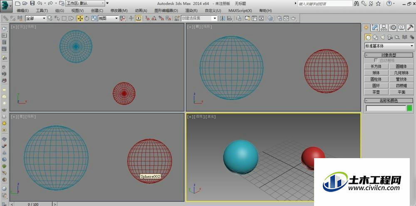The image size is (416, 206).
Task: Select the Lights category icon
Action: tap(382, 37)
